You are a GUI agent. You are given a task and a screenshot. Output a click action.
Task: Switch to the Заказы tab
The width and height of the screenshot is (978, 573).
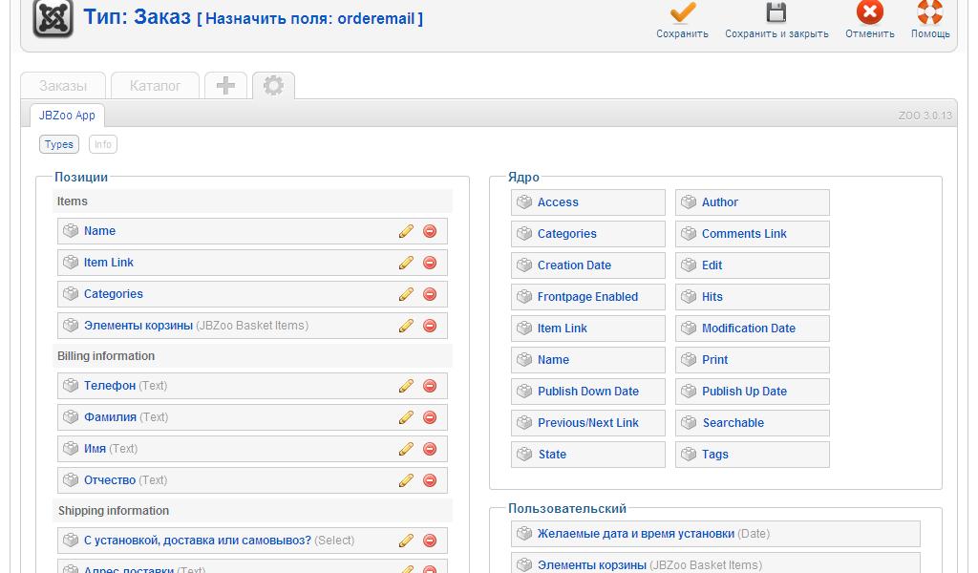63,86
